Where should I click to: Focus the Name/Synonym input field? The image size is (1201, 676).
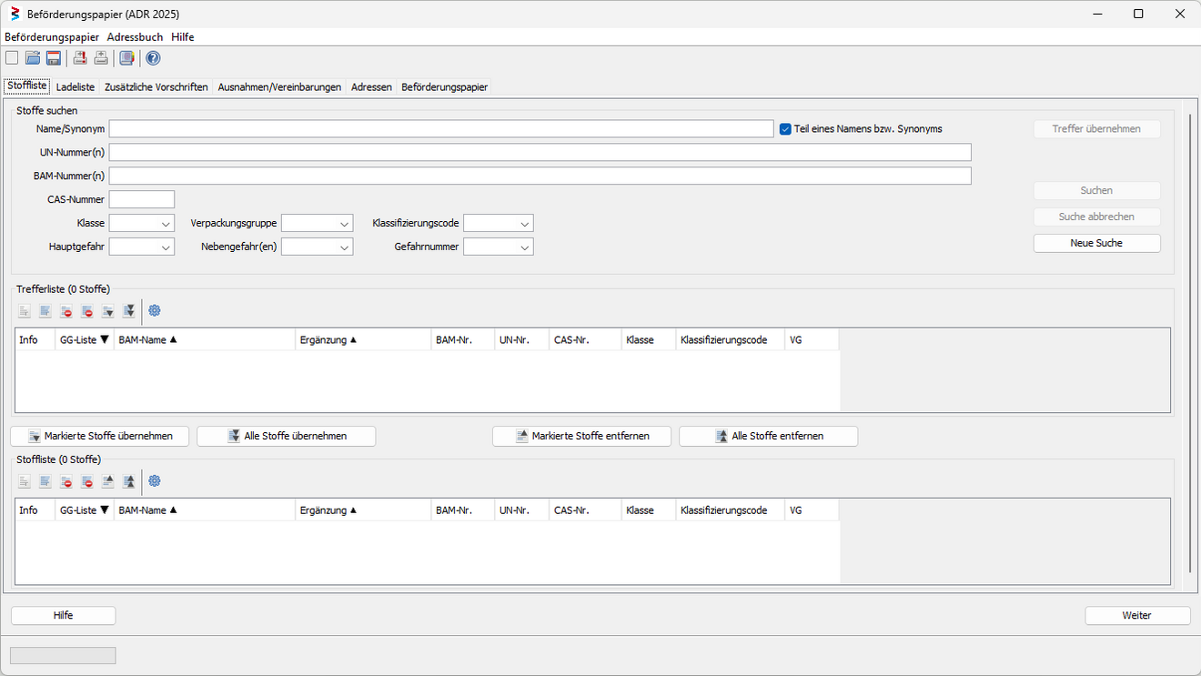(x=441, y=129)
